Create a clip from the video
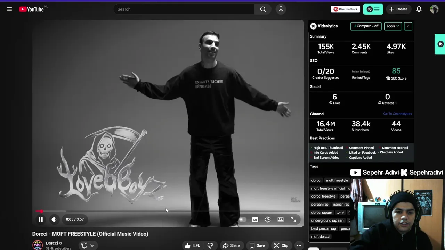The height and width of the screenshot is (250, 445). coord(281,245)
